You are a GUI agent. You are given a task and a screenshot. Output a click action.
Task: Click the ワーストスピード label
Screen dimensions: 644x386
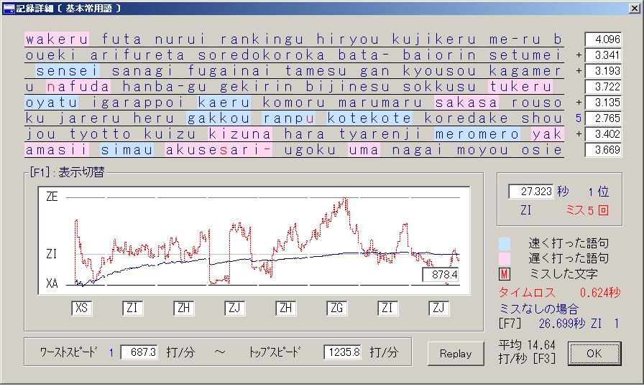[x=68, y=352]
